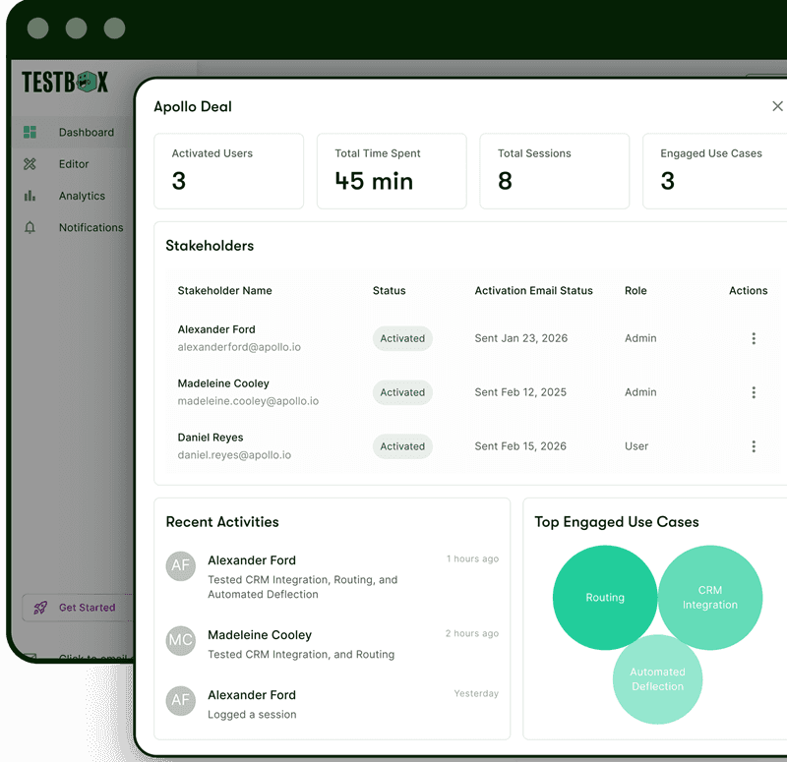Click 'Sent Feb 15, 2026' cell

click(520, 446)
